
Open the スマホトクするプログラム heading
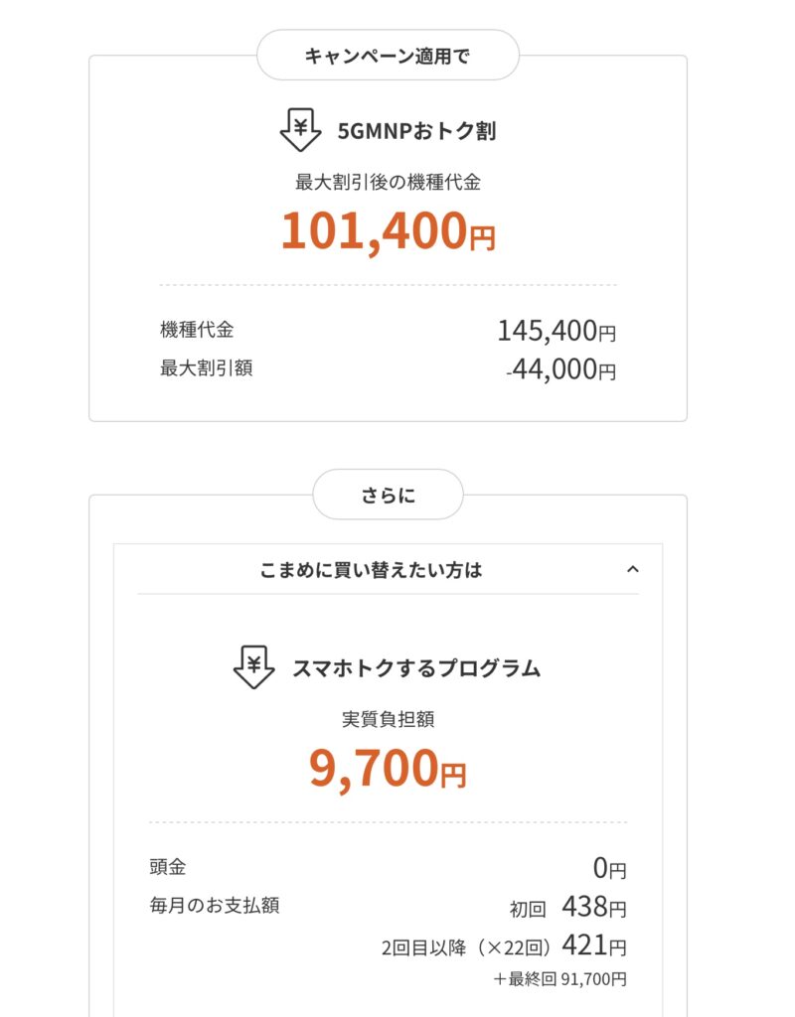(416, 667)
